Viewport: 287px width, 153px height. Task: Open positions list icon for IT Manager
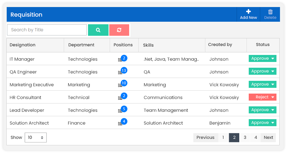(120, 60)
